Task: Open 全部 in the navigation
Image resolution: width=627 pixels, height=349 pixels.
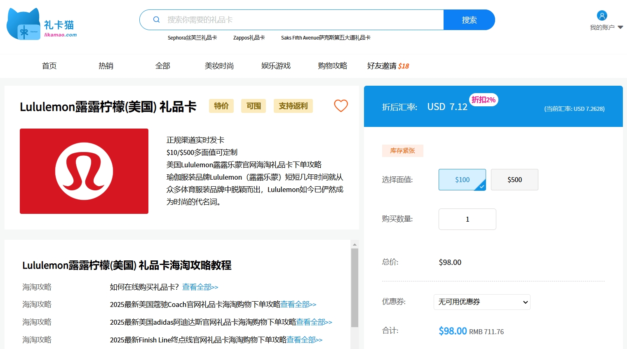Action: pyautogui.click(x=163, y=66)
